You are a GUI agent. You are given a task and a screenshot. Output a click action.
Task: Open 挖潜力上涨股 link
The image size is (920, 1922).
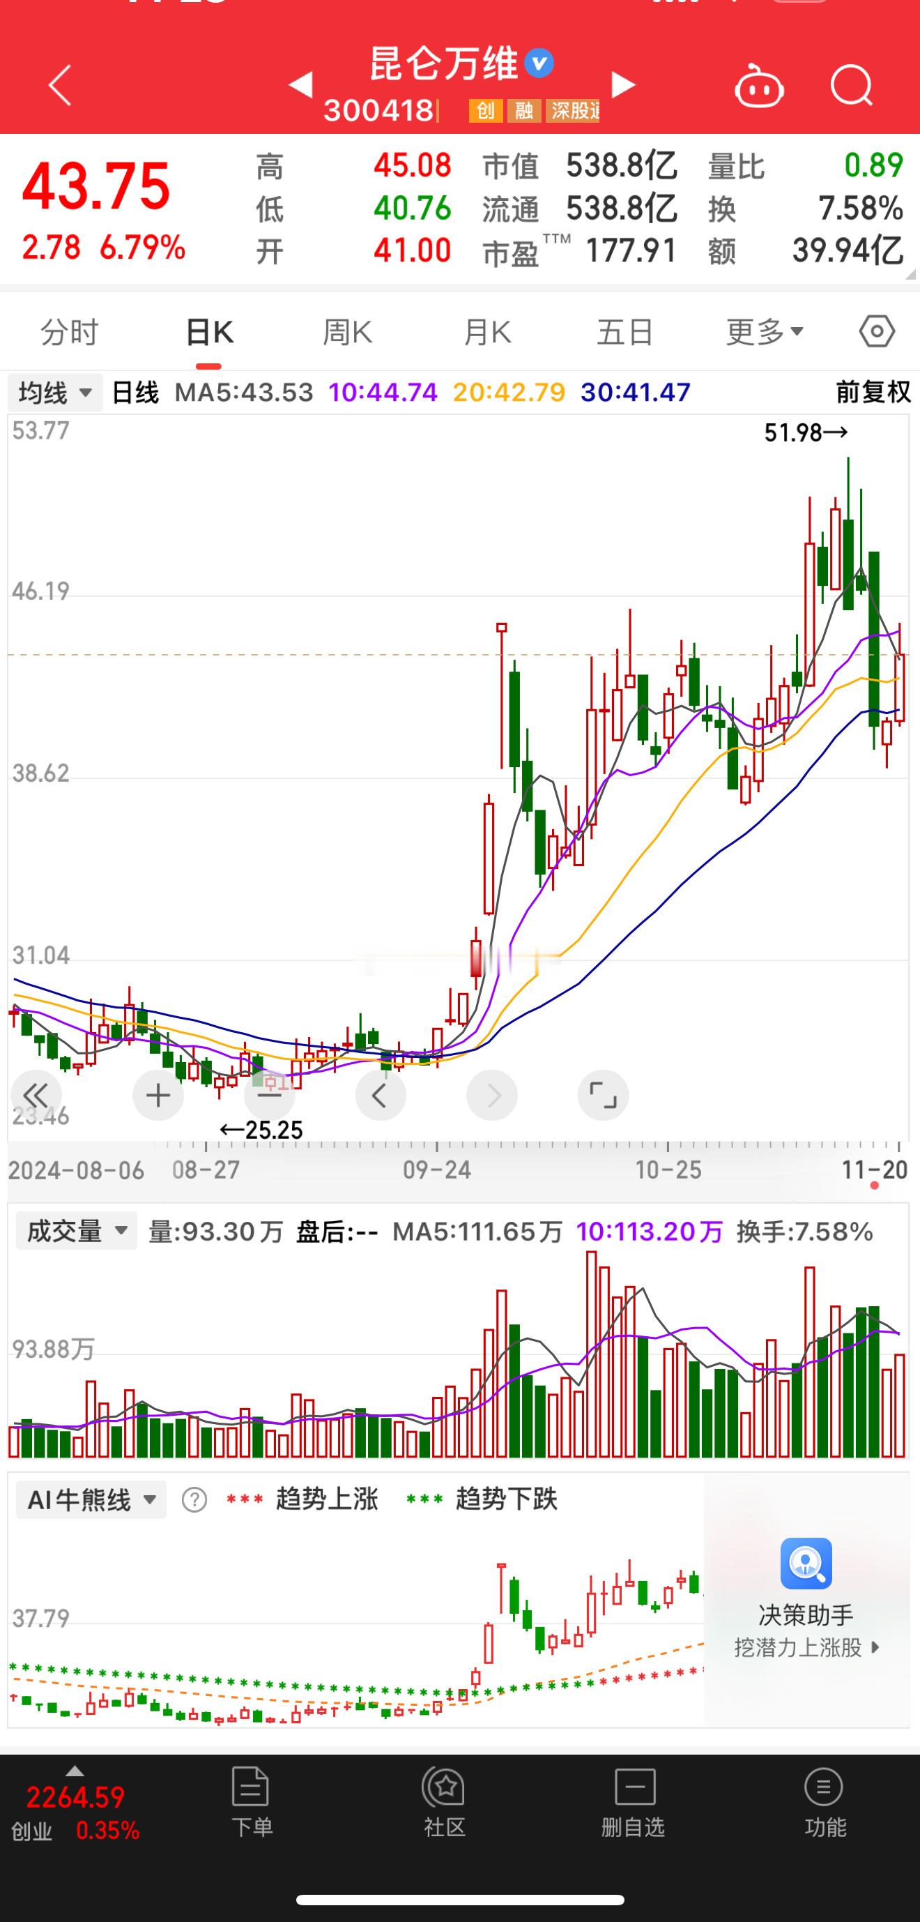806,1647
